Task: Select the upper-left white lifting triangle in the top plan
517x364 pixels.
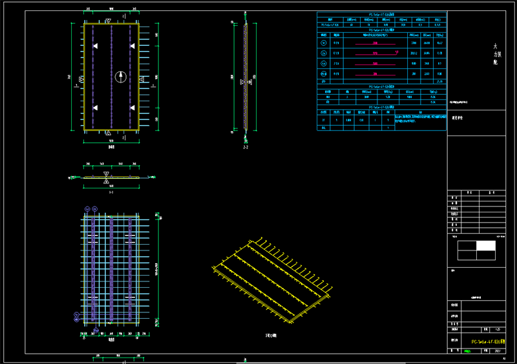Action: (x=95, y=46)
